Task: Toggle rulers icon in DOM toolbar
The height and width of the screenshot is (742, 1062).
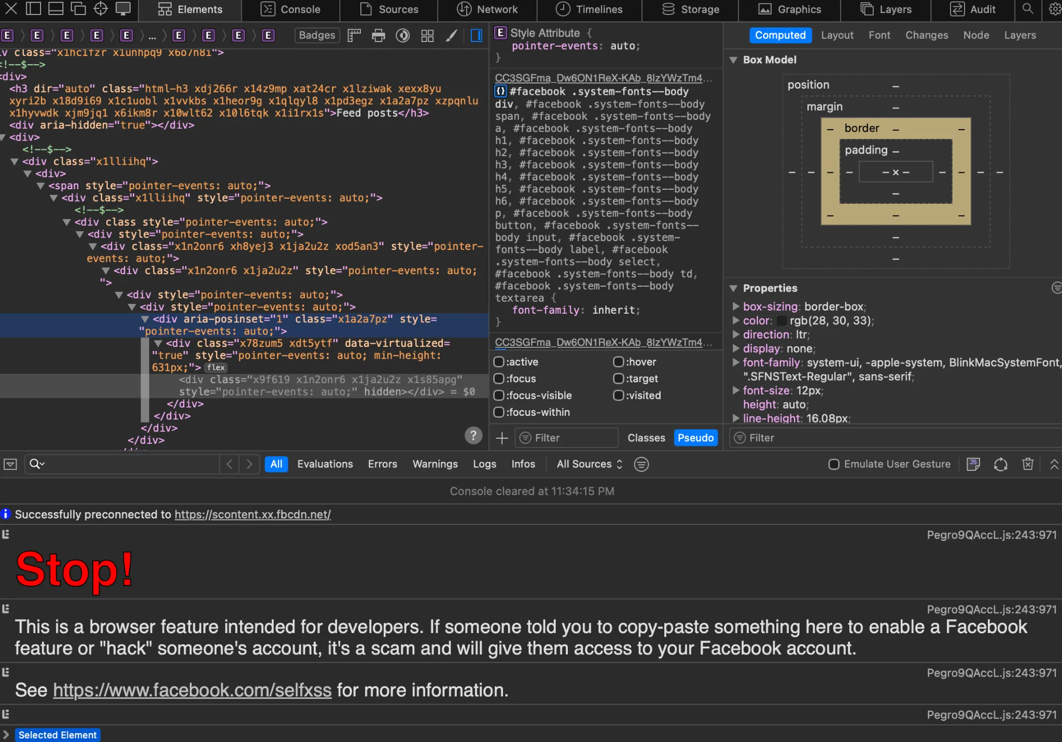Action: (x=354, y=35)
